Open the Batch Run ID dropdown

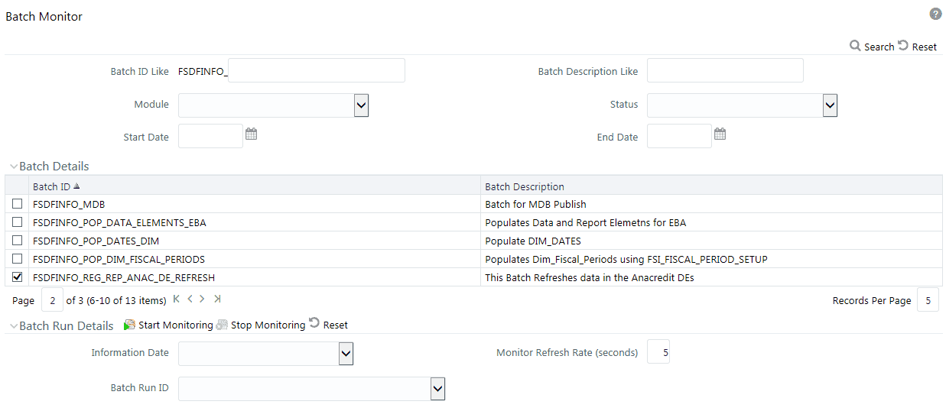[x=437, y=388]
